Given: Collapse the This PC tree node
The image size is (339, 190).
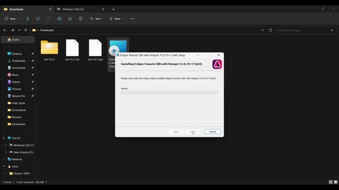Looking at the screenshot, I should click(4, 138).
